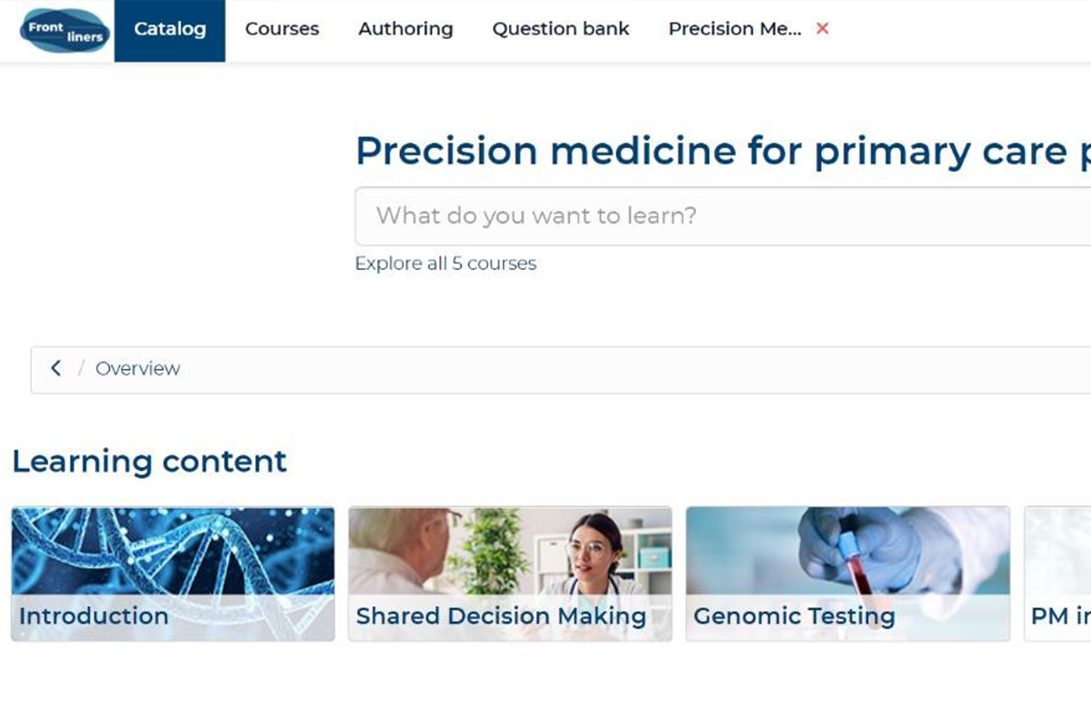Open the partially visible PM course card
This screenshot has height=727, width=1091.
(1057, 574)
